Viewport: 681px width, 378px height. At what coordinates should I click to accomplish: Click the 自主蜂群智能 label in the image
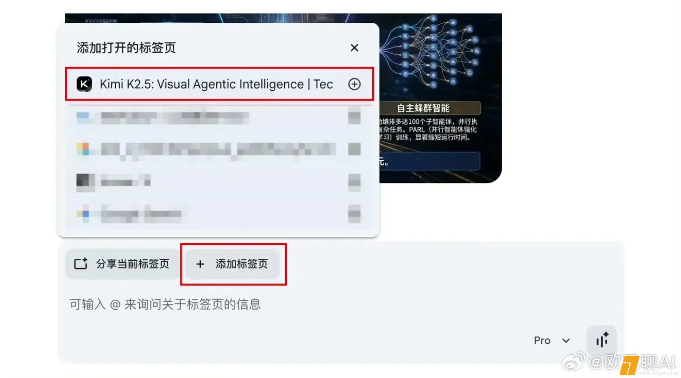423,108
